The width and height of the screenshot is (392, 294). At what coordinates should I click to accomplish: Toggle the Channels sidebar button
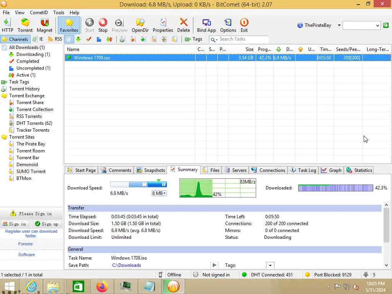(x=15, y=39)
